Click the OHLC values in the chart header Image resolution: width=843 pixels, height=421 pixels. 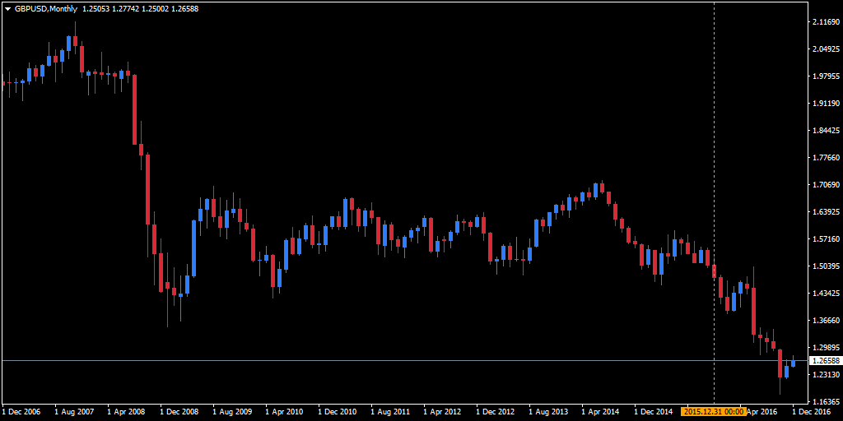click(140, 9)
